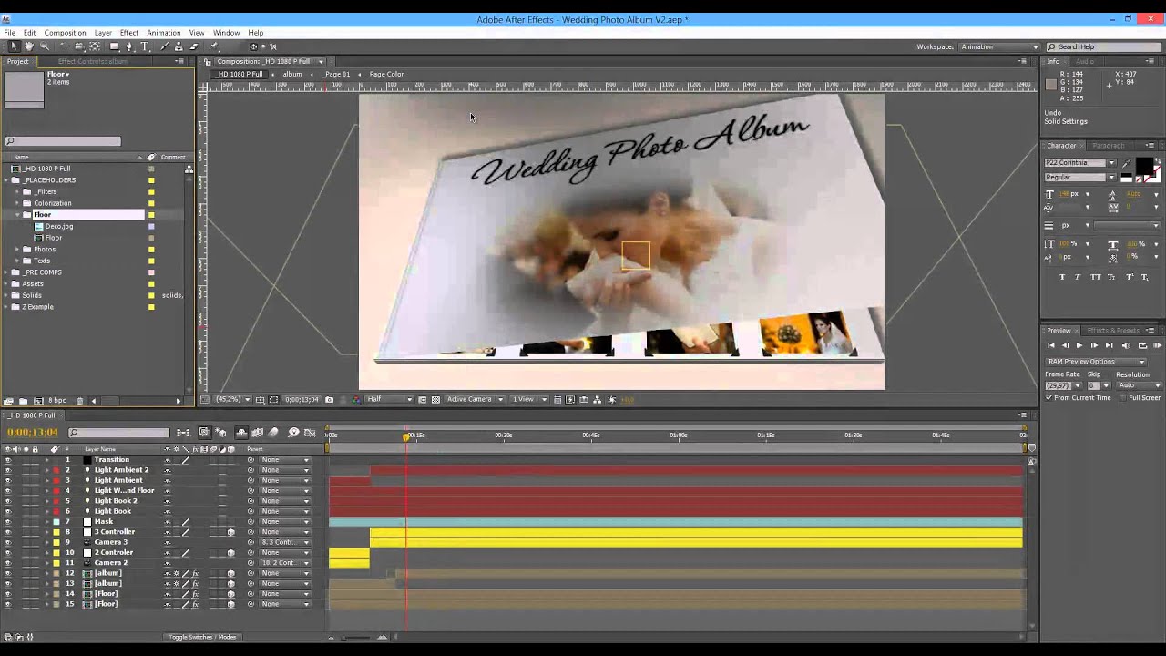Image resolution: width=1166 pixels, height=656 pixels.
Task: Toggle the fx switch on layer 12 album
Action: point(195,573)
